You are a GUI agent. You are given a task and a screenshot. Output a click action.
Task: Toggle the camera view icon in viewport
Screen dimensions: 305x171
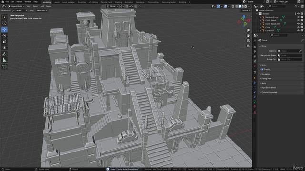(x=248, y=40)
